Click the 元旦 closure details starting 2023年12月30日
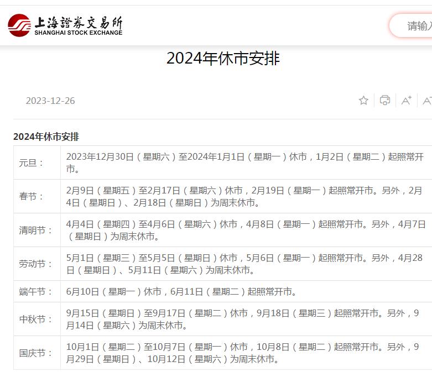 click(244, 163)
